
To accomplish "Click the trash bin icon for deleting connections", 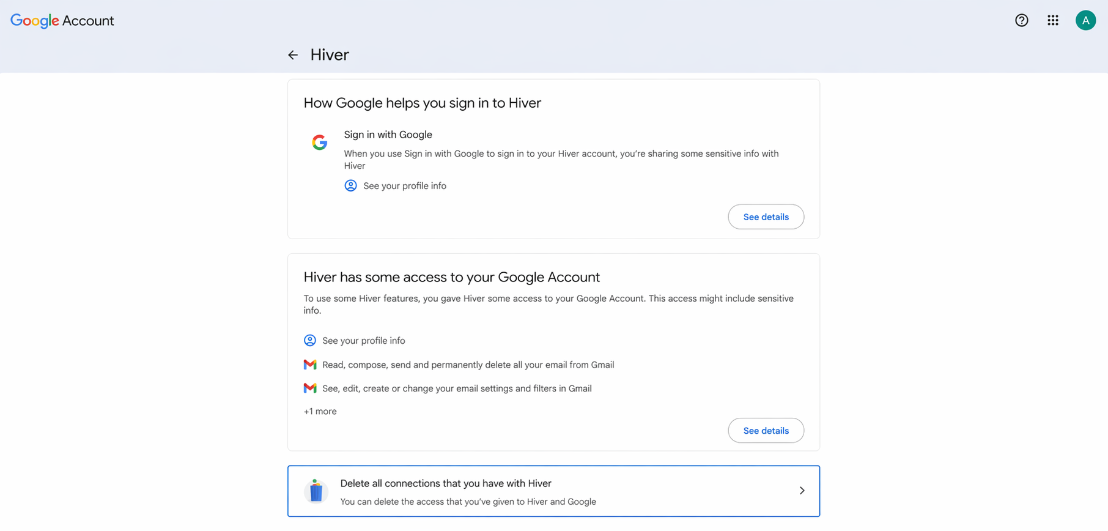I will click(316, 491).
